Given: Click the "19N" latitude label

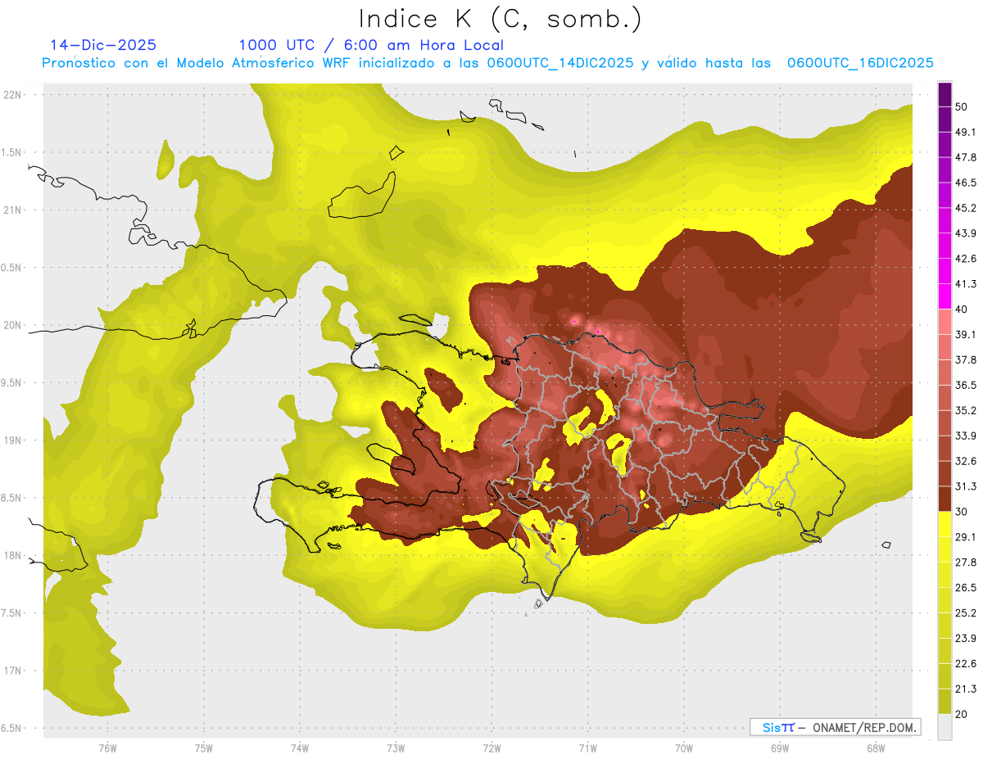Looking at the screenshot, I should point(14,440).
